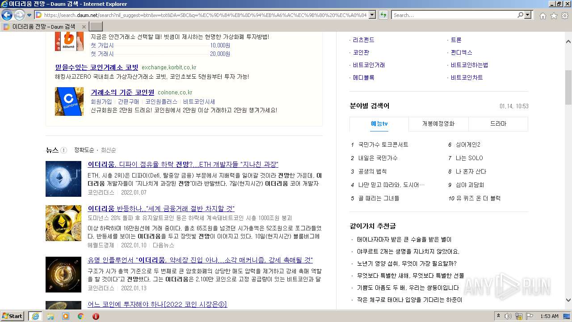Click the search magnifier icon in IE search box
The width and height of the screenshot is (572, 322).
pos(520,15)
